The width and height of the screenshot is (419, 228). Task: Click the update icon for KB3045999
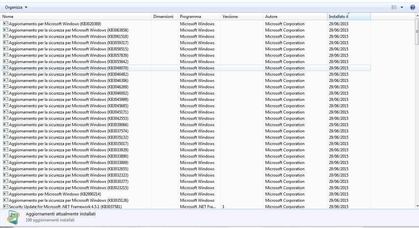tap(5, 99)
